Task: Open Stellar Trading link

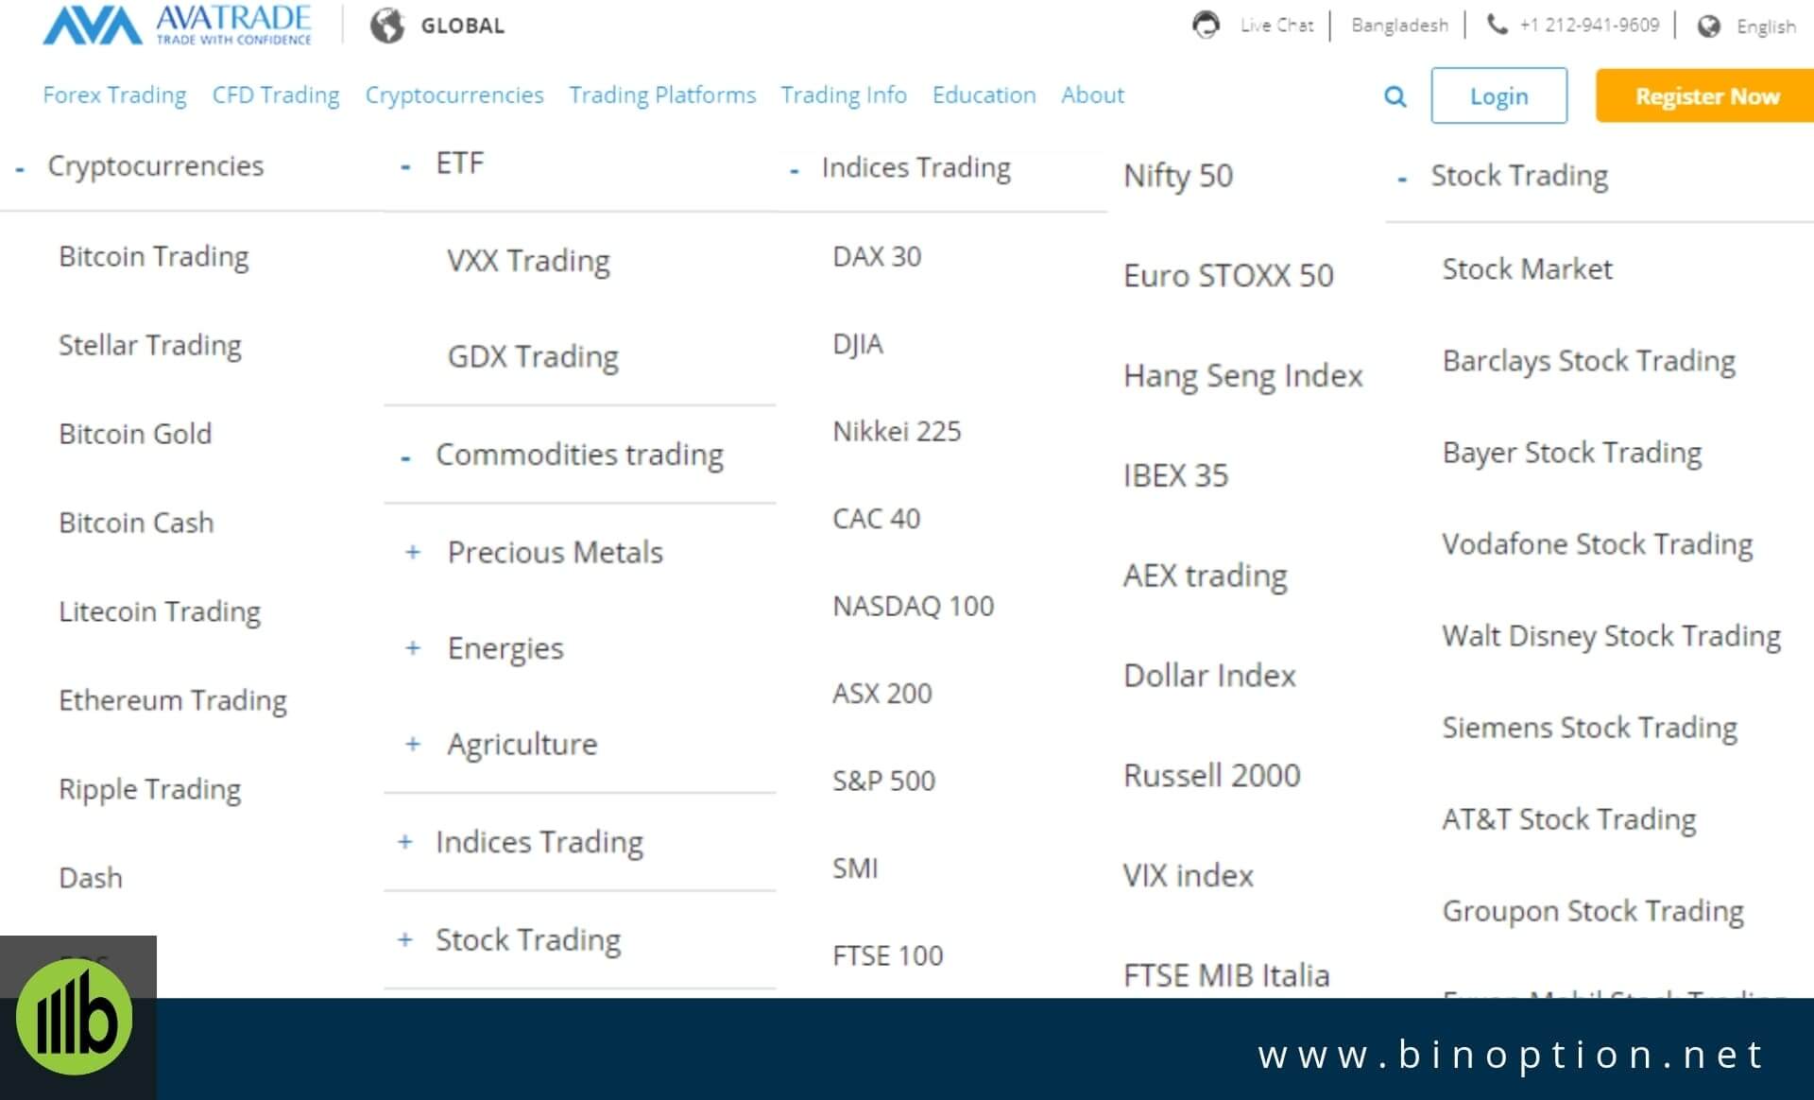Action: coord(150,346)
